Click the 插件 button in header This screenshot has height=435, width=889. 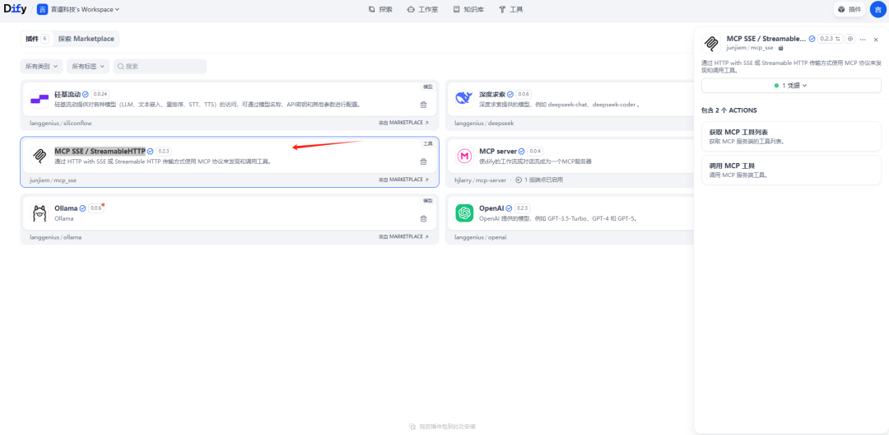[849, 9]
